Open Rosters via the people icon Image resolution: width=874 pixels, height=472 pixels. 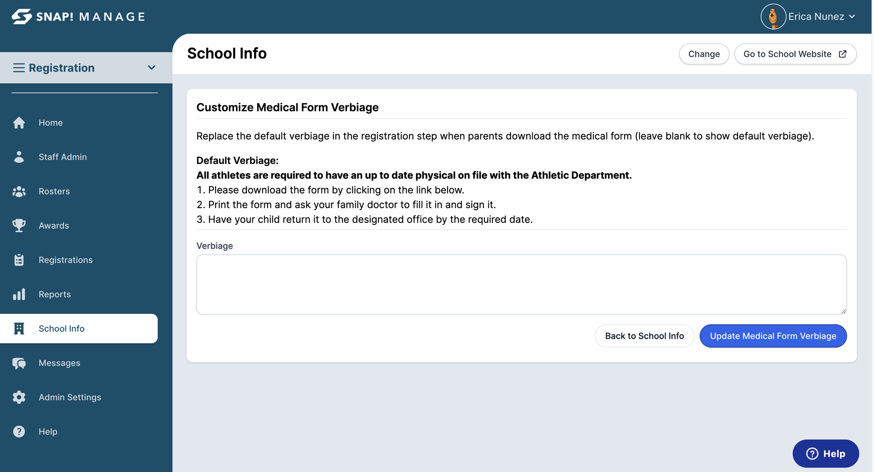pos(19,191)
